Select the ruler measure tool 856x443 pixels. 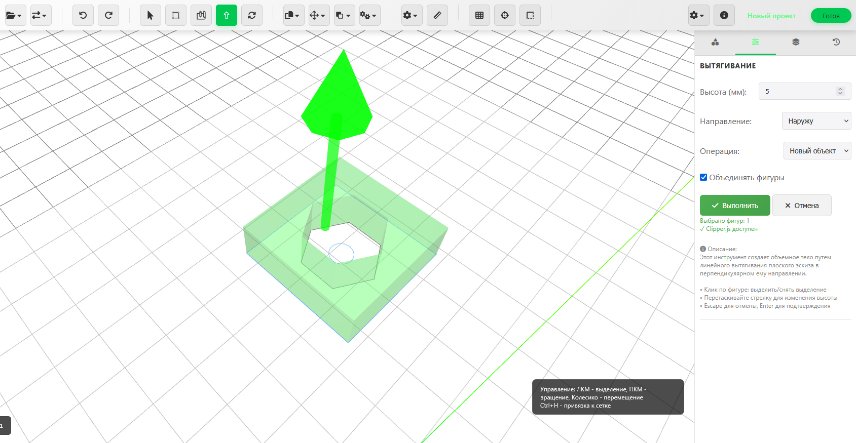437,15
